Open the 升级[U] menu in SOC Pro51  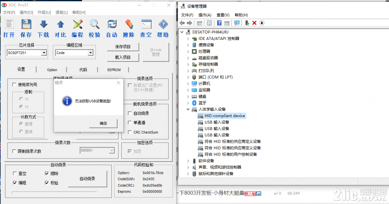(x=44, y=12)
